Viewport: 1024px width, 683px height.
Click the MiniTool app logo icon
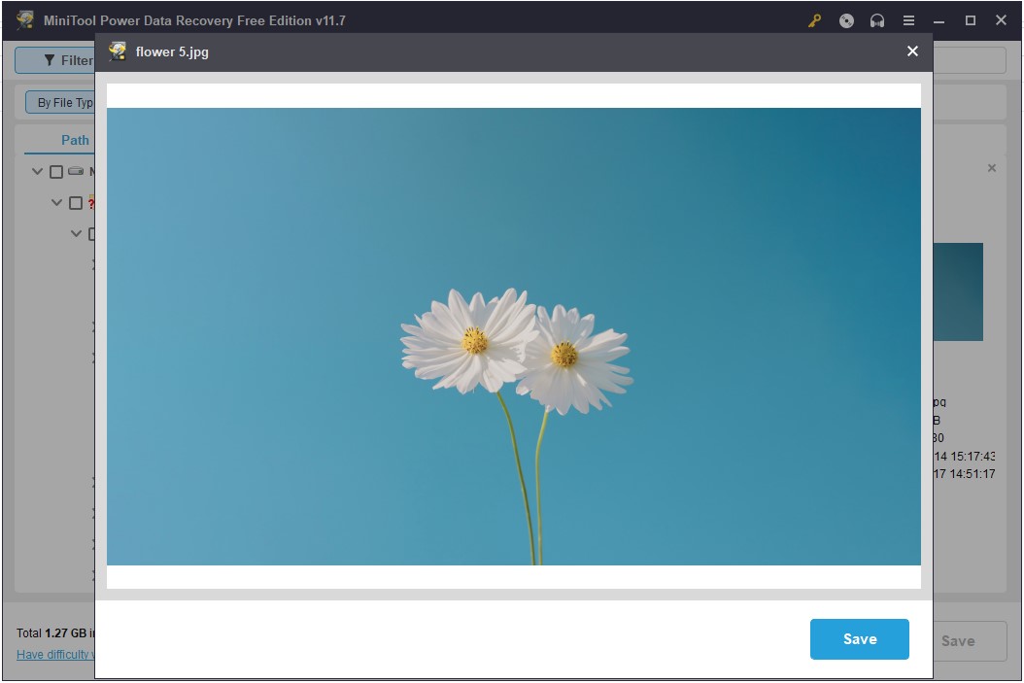click(24, 20)
